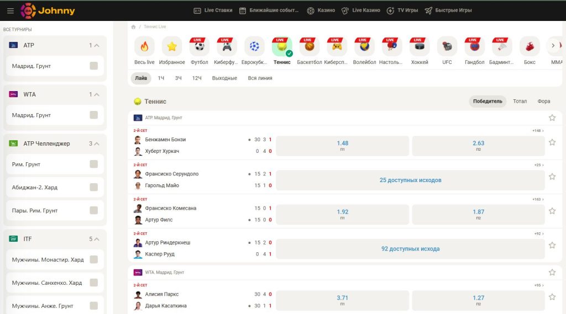Bet 3.71 on Алисия Паркс
Screen dimensions: 566x314
click(343, 300)
